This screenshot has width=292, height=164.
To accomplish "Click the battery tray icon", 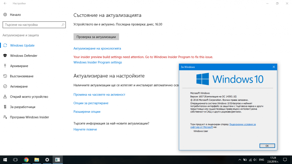I will [245, 160].
